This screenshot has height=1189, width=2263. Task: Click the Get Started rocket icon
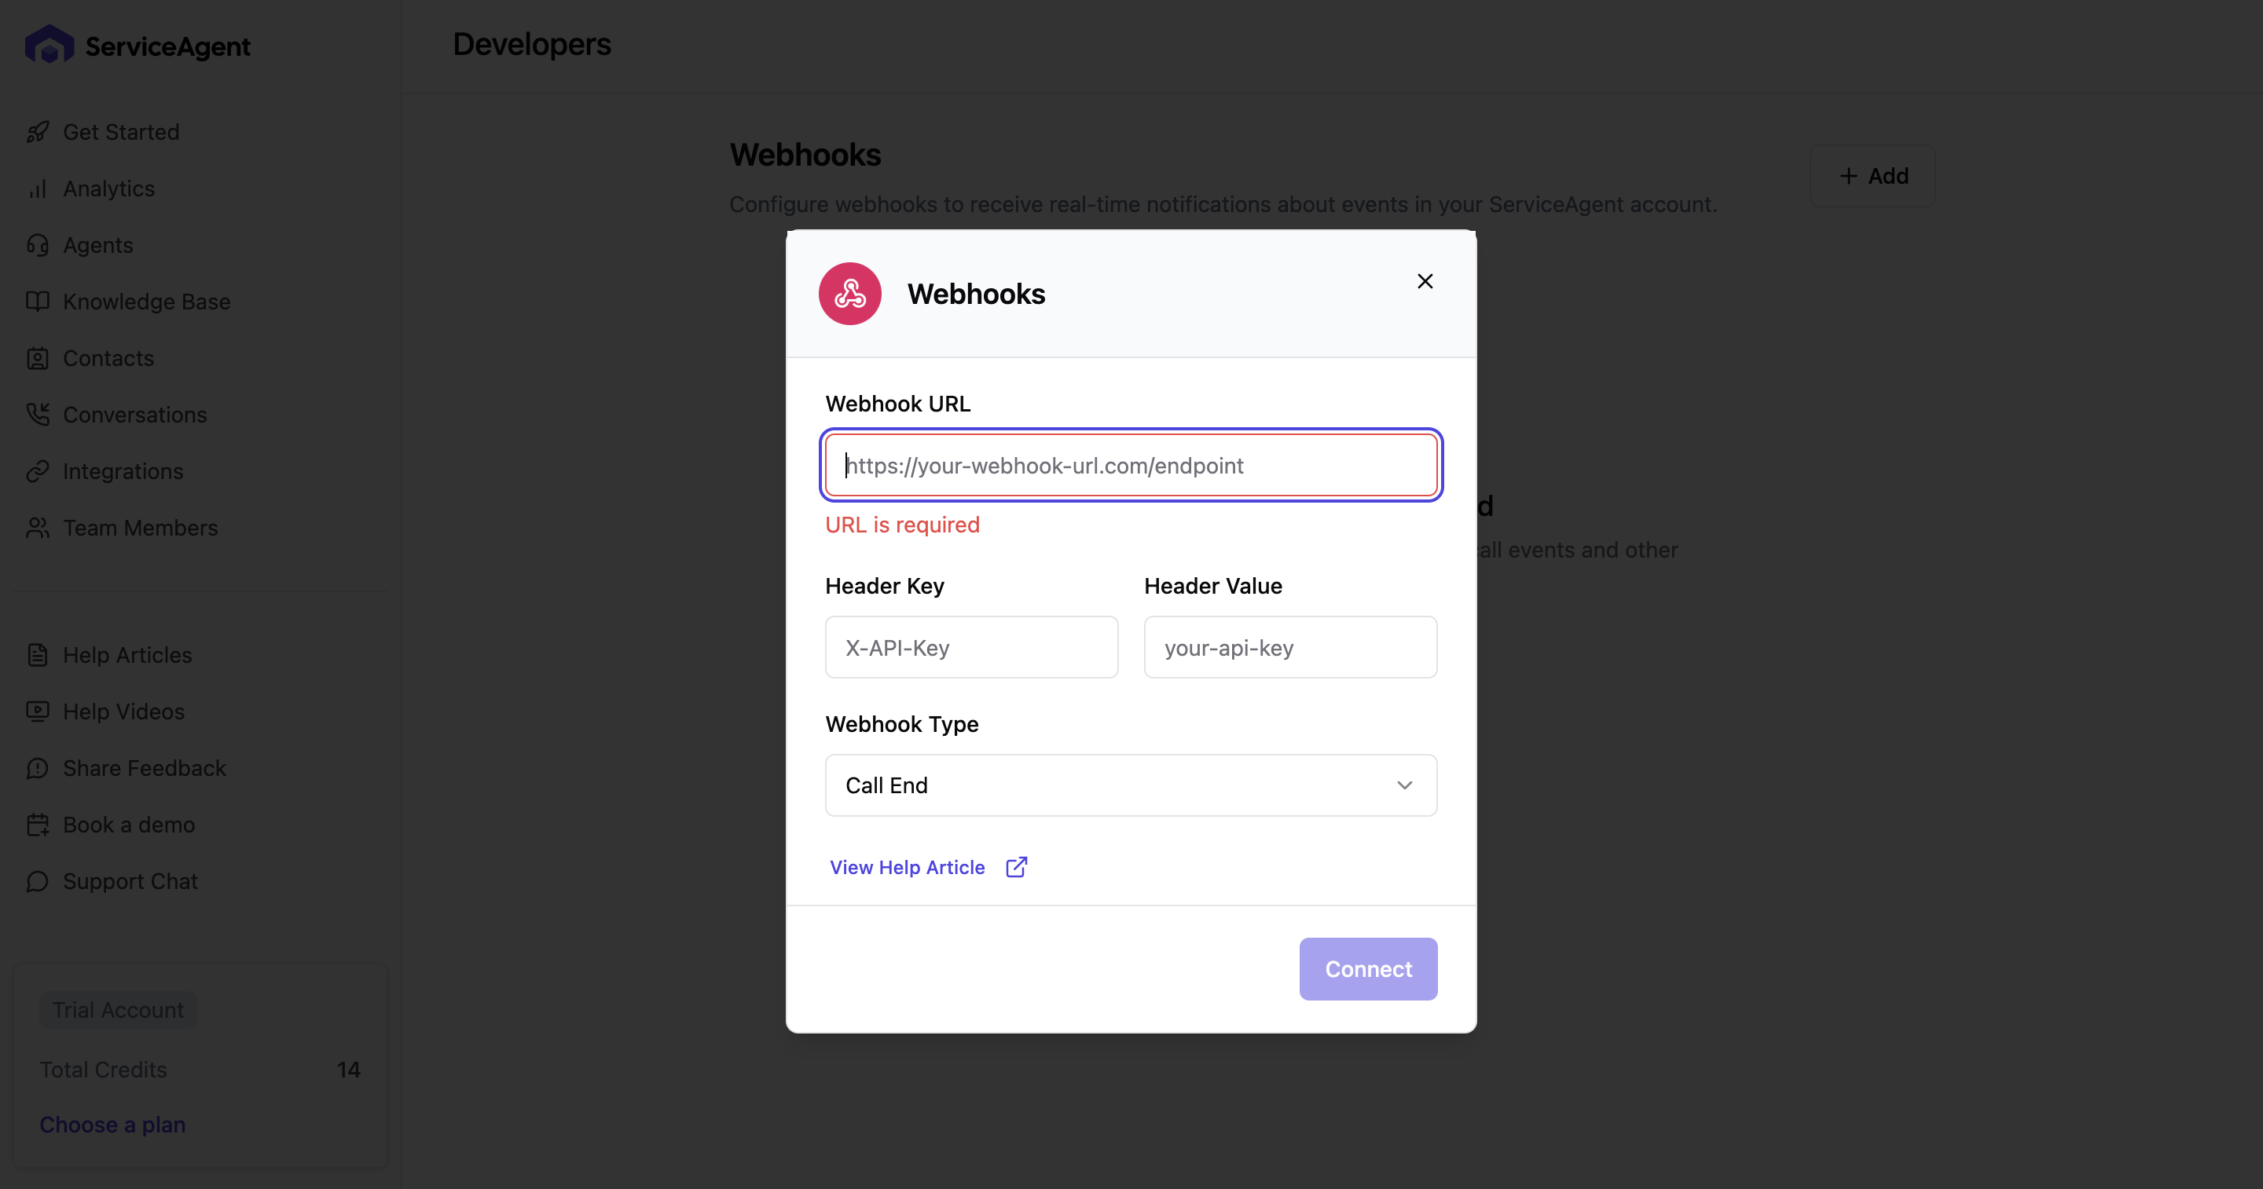[37, 132]
